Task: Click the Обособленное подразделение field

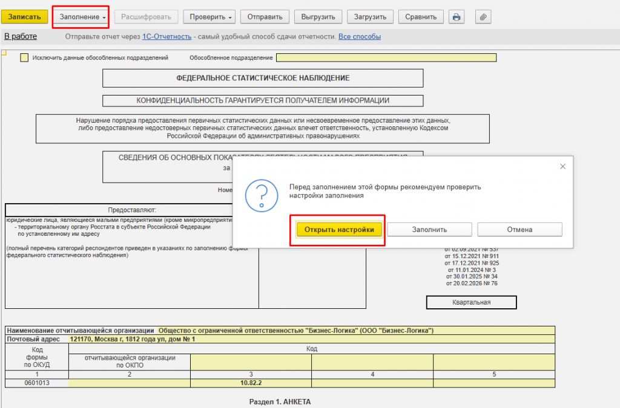Action: pyautogui.click(x=386, y=57)
